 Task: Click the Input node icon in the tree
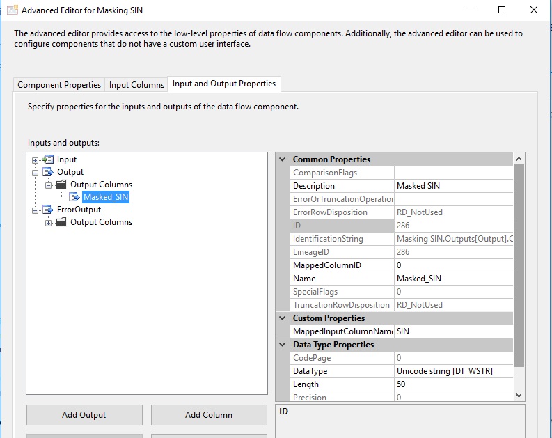click(48, 159)
